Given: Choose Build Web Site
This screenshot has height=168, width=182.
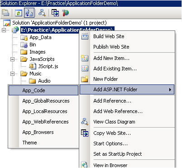Looking at the screenshot, I should click(127, 36).
